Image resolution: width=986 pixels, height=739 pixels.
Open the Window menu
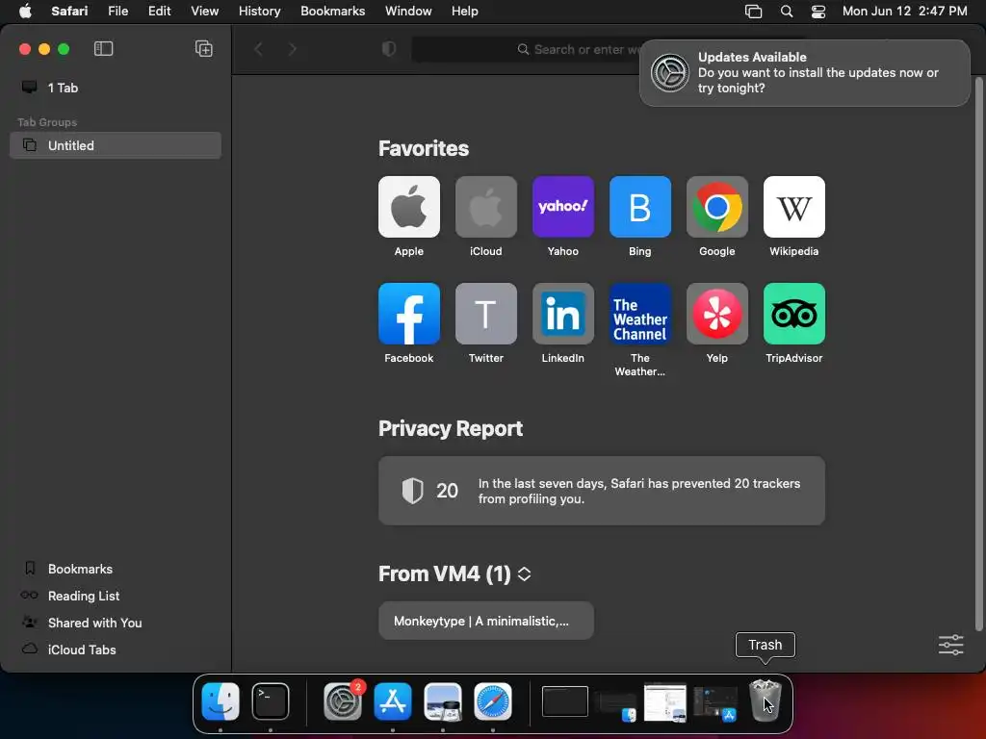(x=408, y=11)
